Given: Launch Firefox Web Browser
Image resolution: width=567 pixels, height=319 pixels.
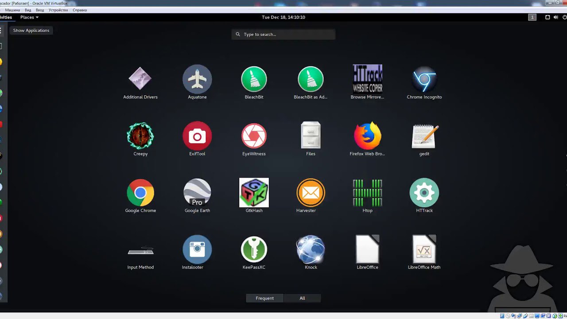Looking at the screenshot, I should (367, 136).
